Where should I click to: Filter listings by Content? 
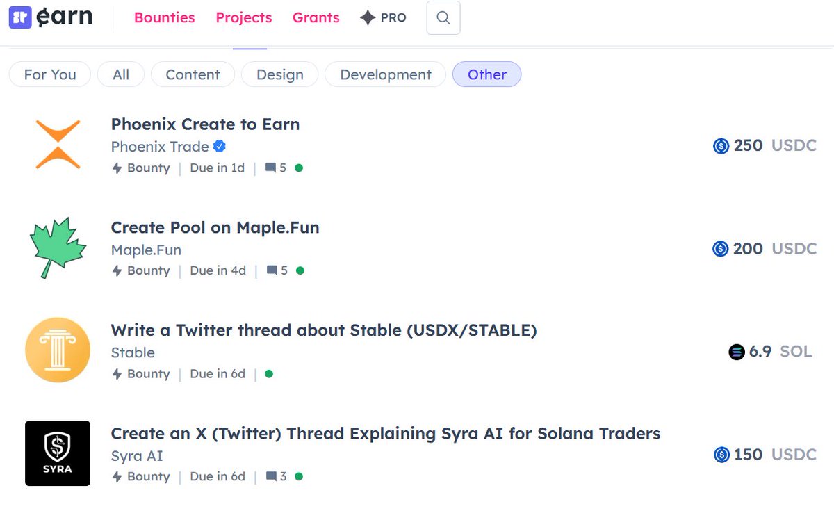(193, 74)
